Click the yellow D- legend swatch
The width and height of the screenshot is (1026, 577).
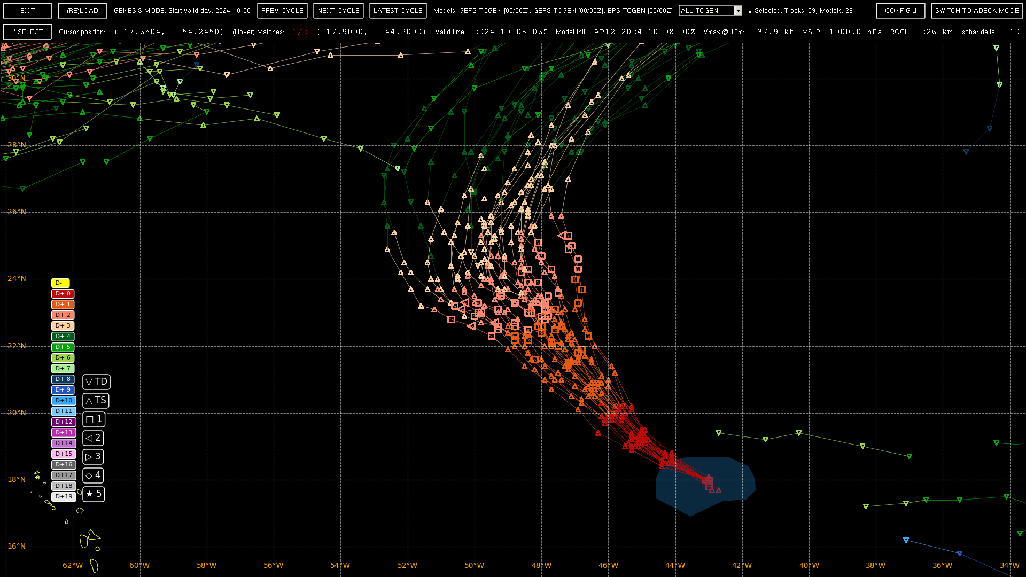(x=60, y=283)
